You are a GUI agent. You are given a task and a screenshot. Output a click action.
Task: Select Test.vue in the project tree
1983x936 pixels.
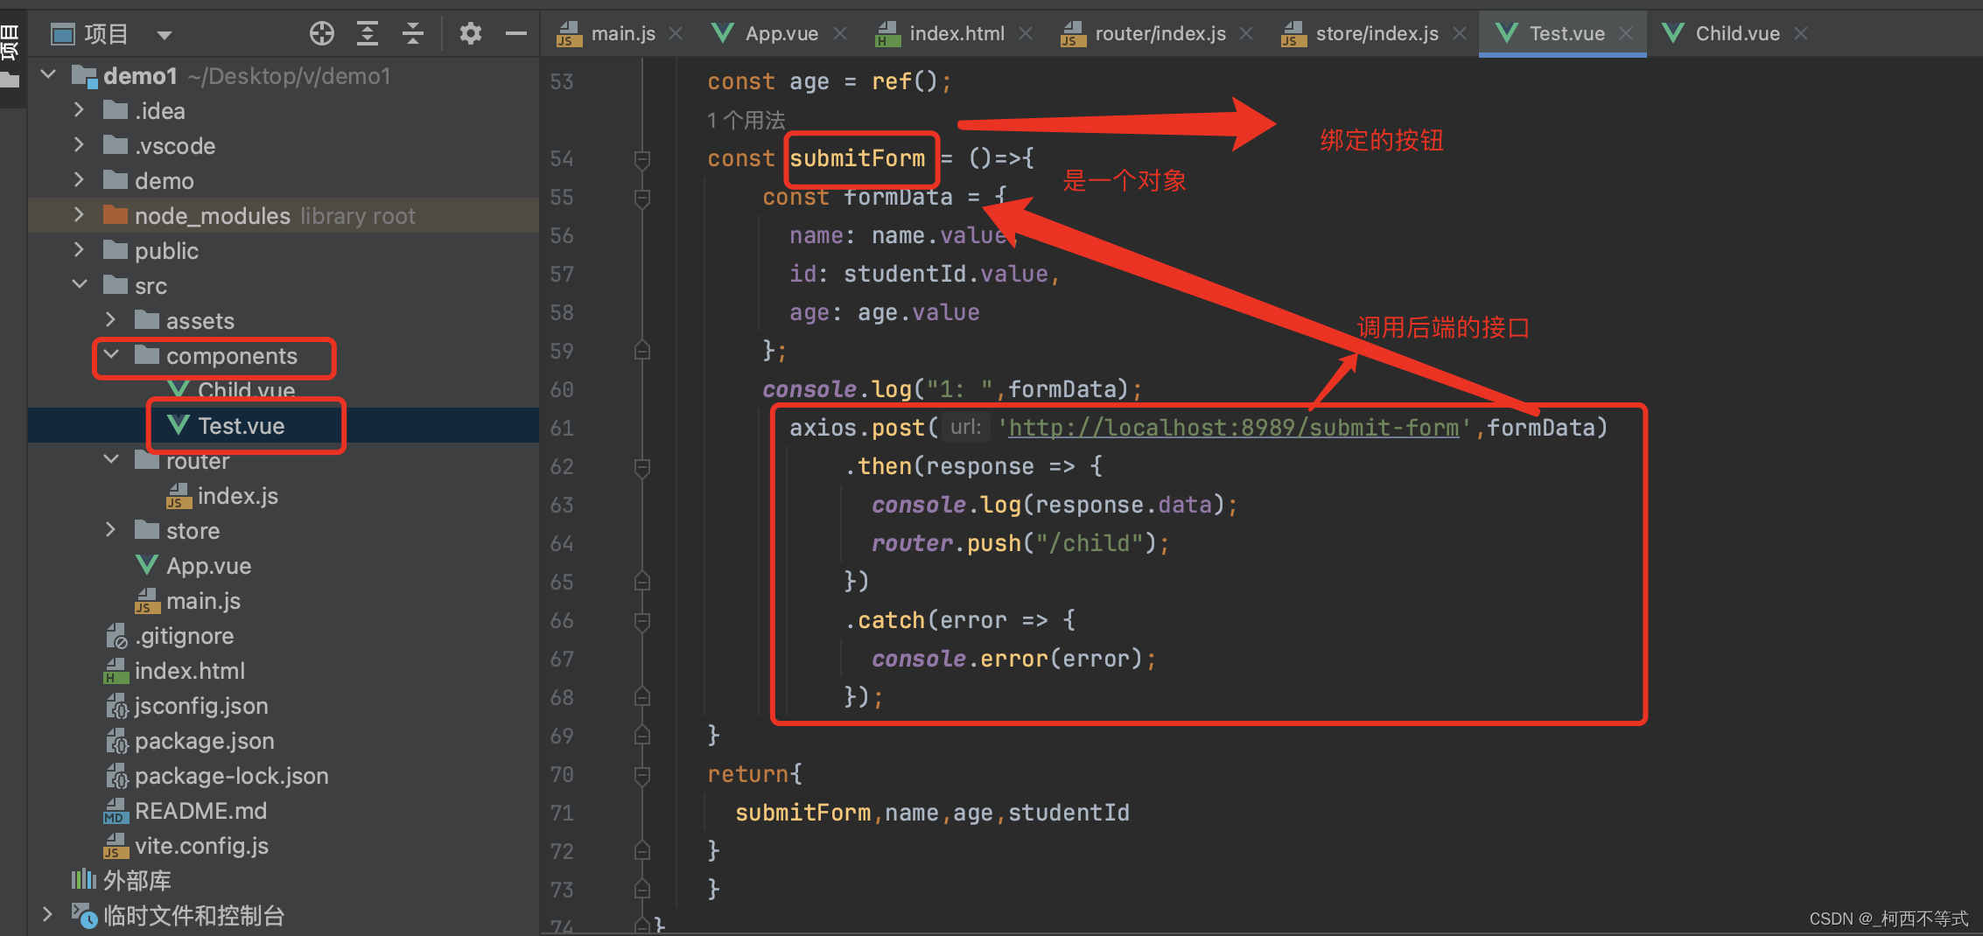[x=241, y=426]
